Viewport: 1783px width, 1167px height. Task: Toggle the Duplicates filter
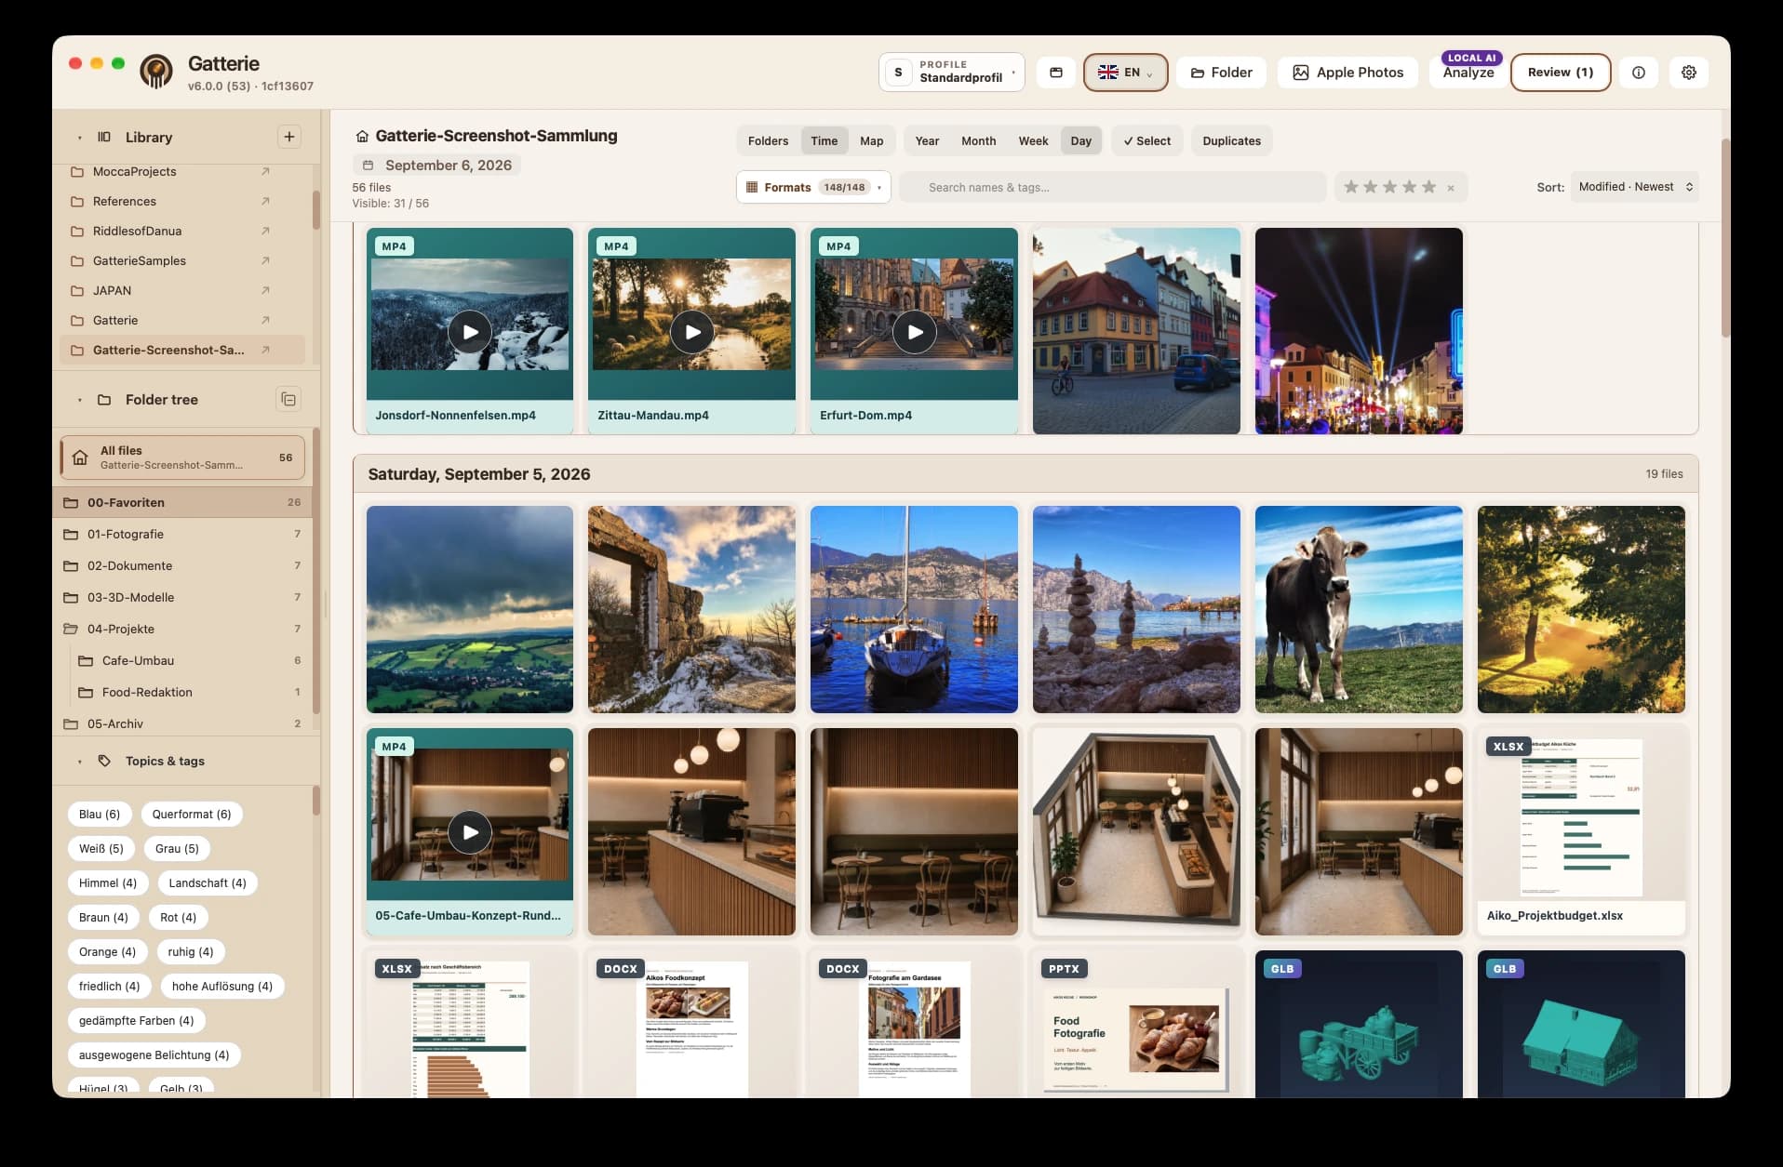(1231, 141)
